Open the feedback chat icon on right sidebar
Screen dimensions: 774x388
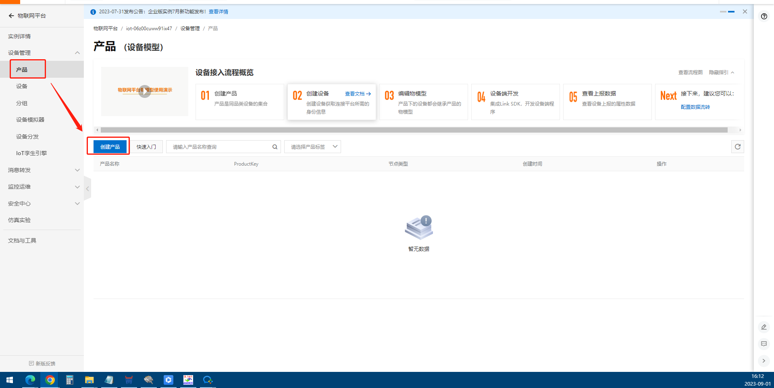pyautogui.click(x=764, y=344)
